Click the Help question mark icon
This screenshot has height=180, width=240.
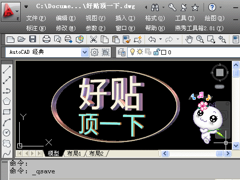click(212, 7)
